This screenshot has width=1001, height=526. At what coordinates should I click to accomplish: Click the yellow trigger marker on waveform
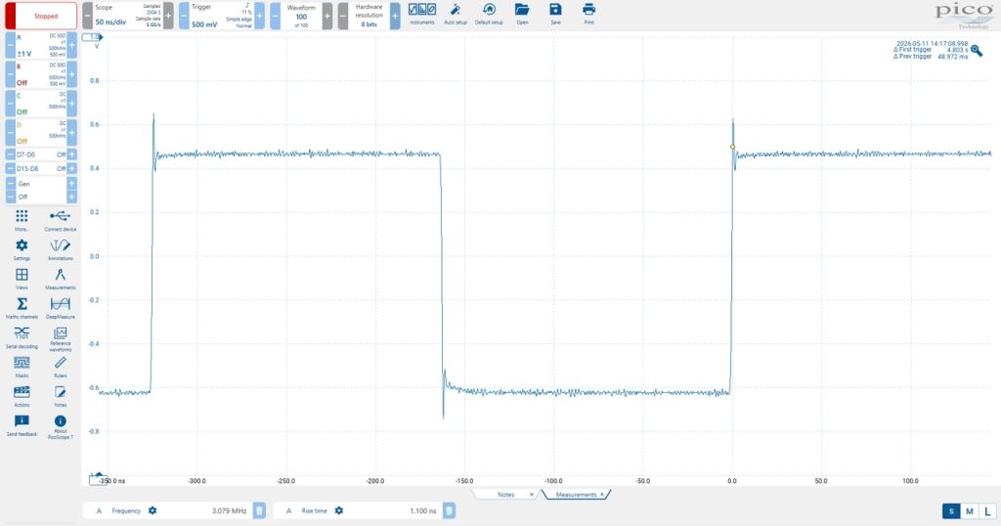732,147
